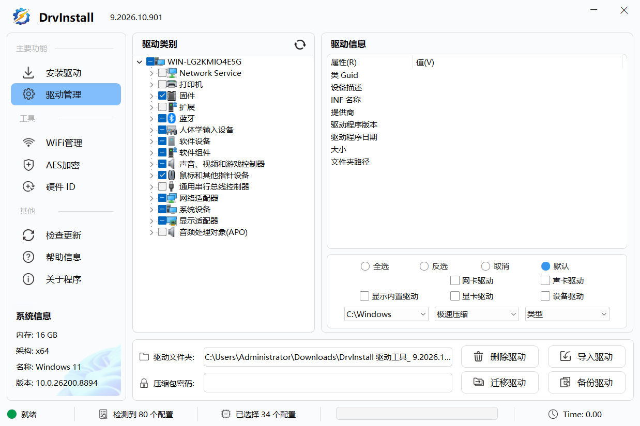The image size is (640, 426).
Task: Click the clock icon in the status bar
Action: [x=553, y=414]
